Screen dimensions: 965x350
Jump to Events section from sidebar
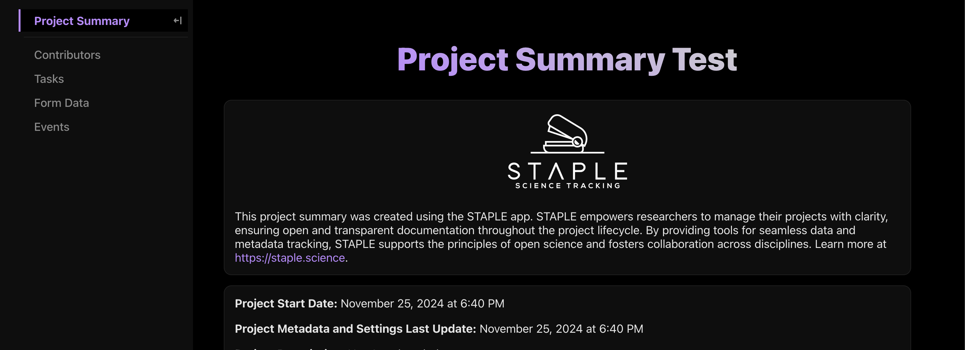tap(52, 127)
